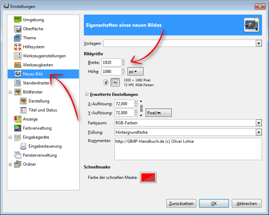This screenshot has height=215, width=269.
Task: Toggle the resolution chain link
Action: click(x=142, y=108)
